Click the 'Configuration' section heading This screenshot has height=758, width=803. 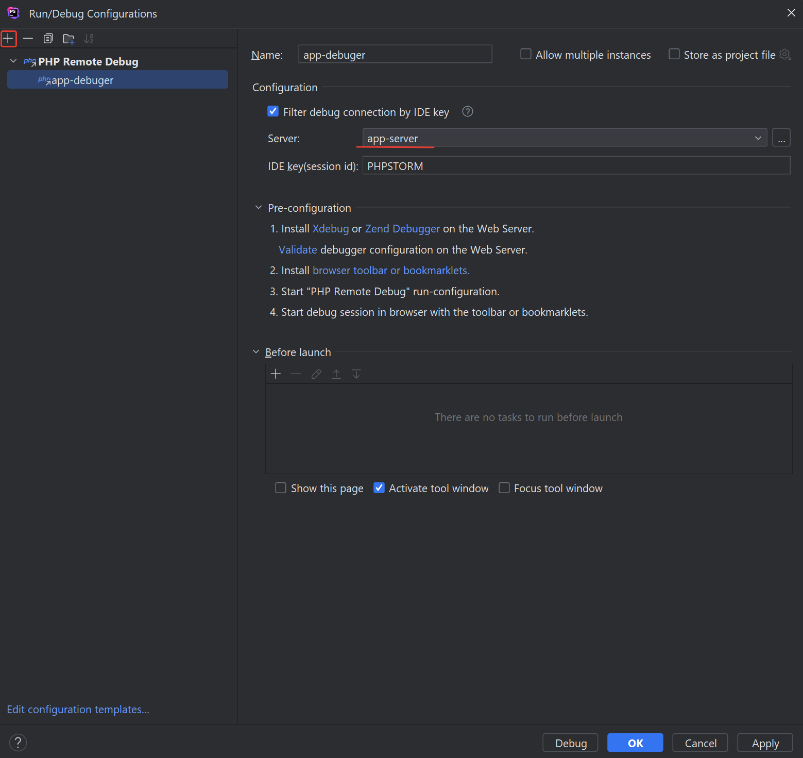(x=285, y=88)
